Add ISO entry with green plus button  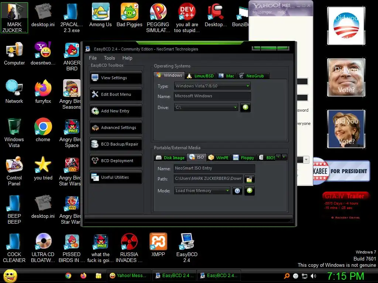250,191
